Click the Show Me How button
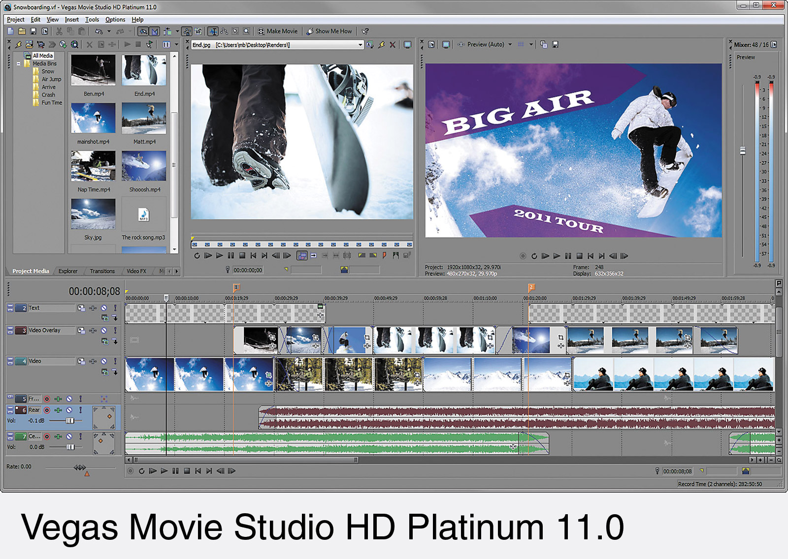 329,31
